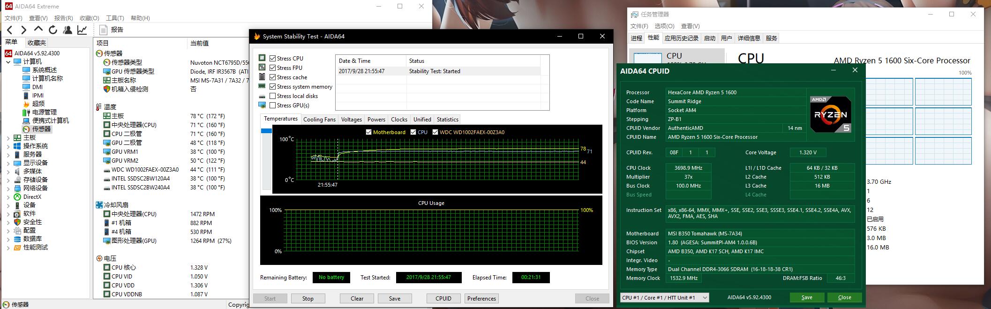Screen dimensions: 991x309
Task: Click the 温度 thermometer icon in the sensor list
Action: (x=99, y=107)
